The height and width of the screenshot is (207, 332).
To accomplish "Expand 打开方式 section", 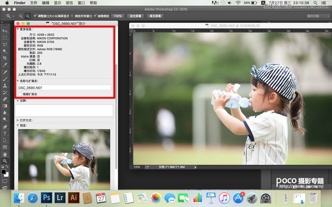I will [x=18, y=120].
